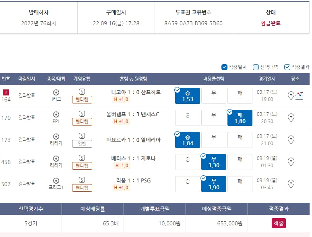Click the red alert icon for game 164

tap(6, 92)
